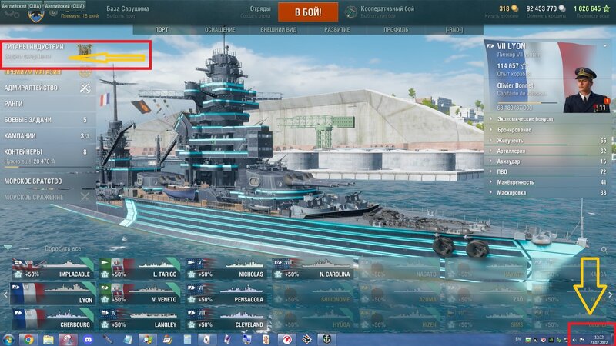
Task: Select the Pensacola ship card
Action: point(226,294)
